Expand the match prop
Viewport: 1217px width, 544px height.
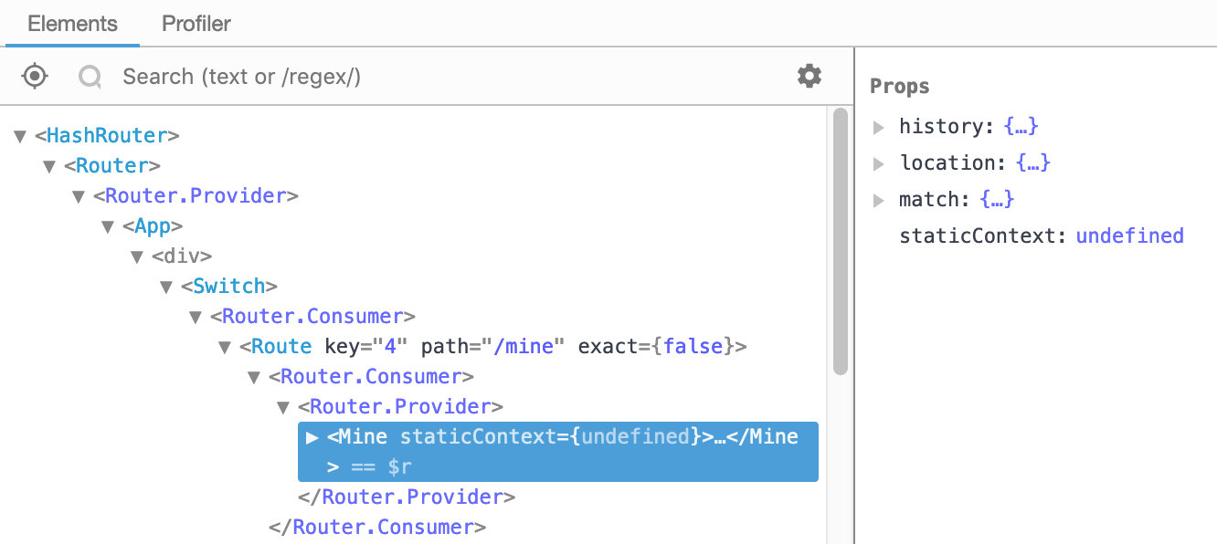tap(879, 200)
